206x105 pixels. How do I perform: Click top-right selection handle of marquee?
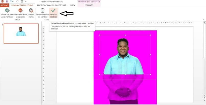pos(151,35)
